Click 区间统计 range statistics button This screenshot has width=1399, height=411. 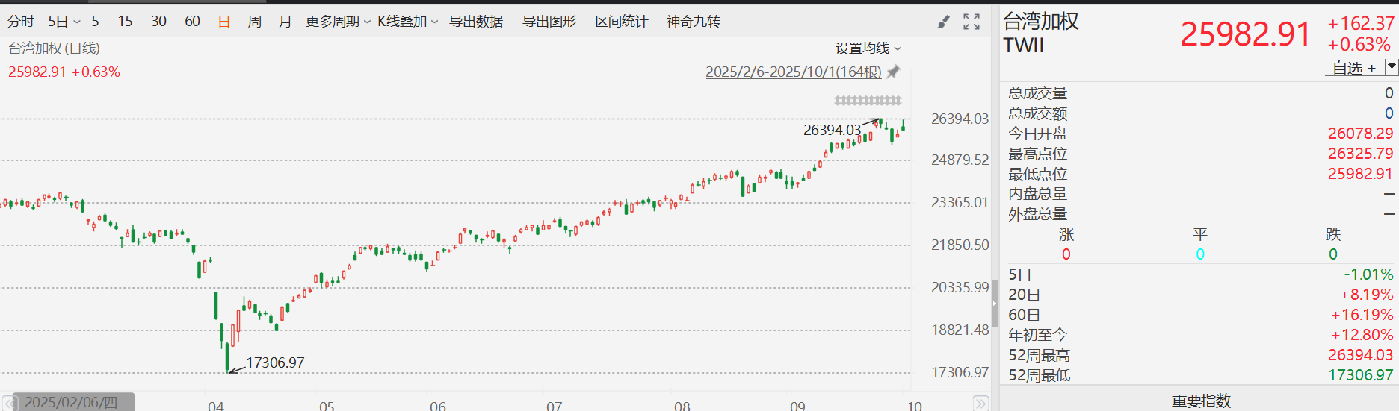(621, 22)
